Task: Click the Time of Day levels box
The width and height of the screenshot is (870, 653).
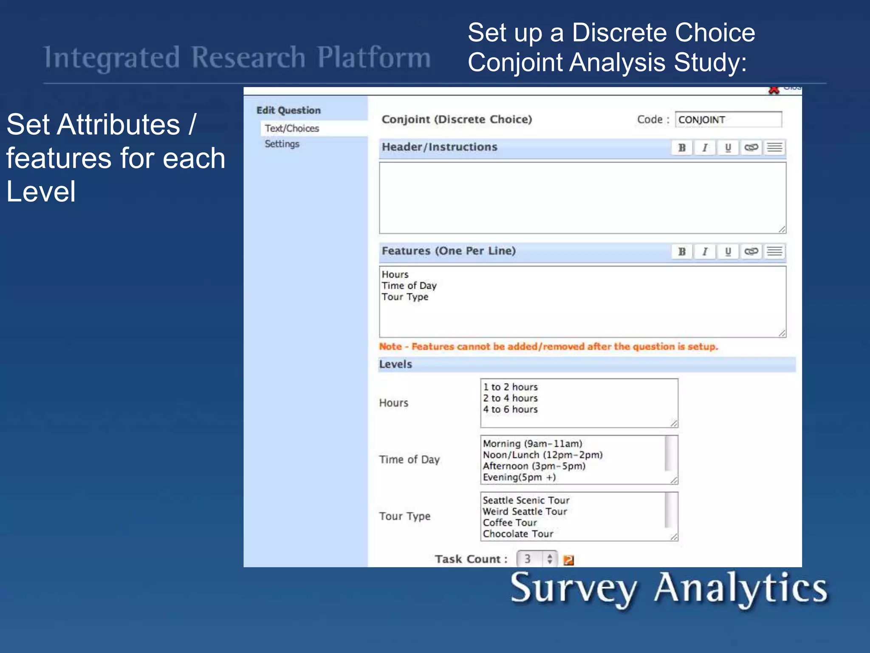Action: [x=579, y=460]
